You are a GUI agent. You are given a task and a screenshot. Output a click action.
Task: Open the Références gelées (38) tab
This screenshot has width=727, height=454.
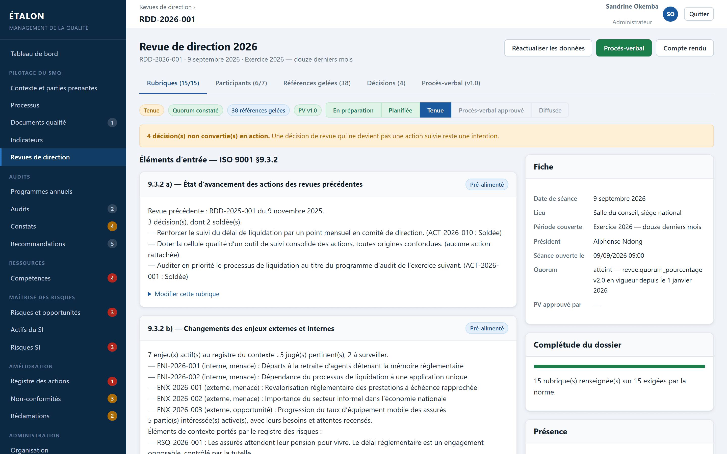point(317,83)
